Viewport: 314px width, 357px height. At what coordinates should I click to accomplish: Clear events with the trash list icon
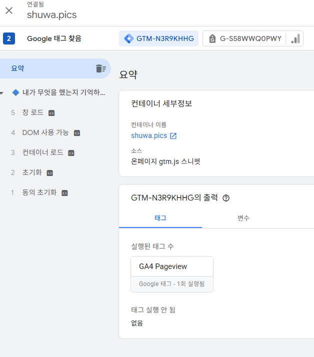pyautogui.click(x=101, y=68)
